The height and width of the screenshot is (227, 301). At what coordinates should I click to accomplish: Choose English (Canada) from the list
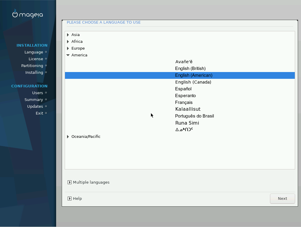193,82
